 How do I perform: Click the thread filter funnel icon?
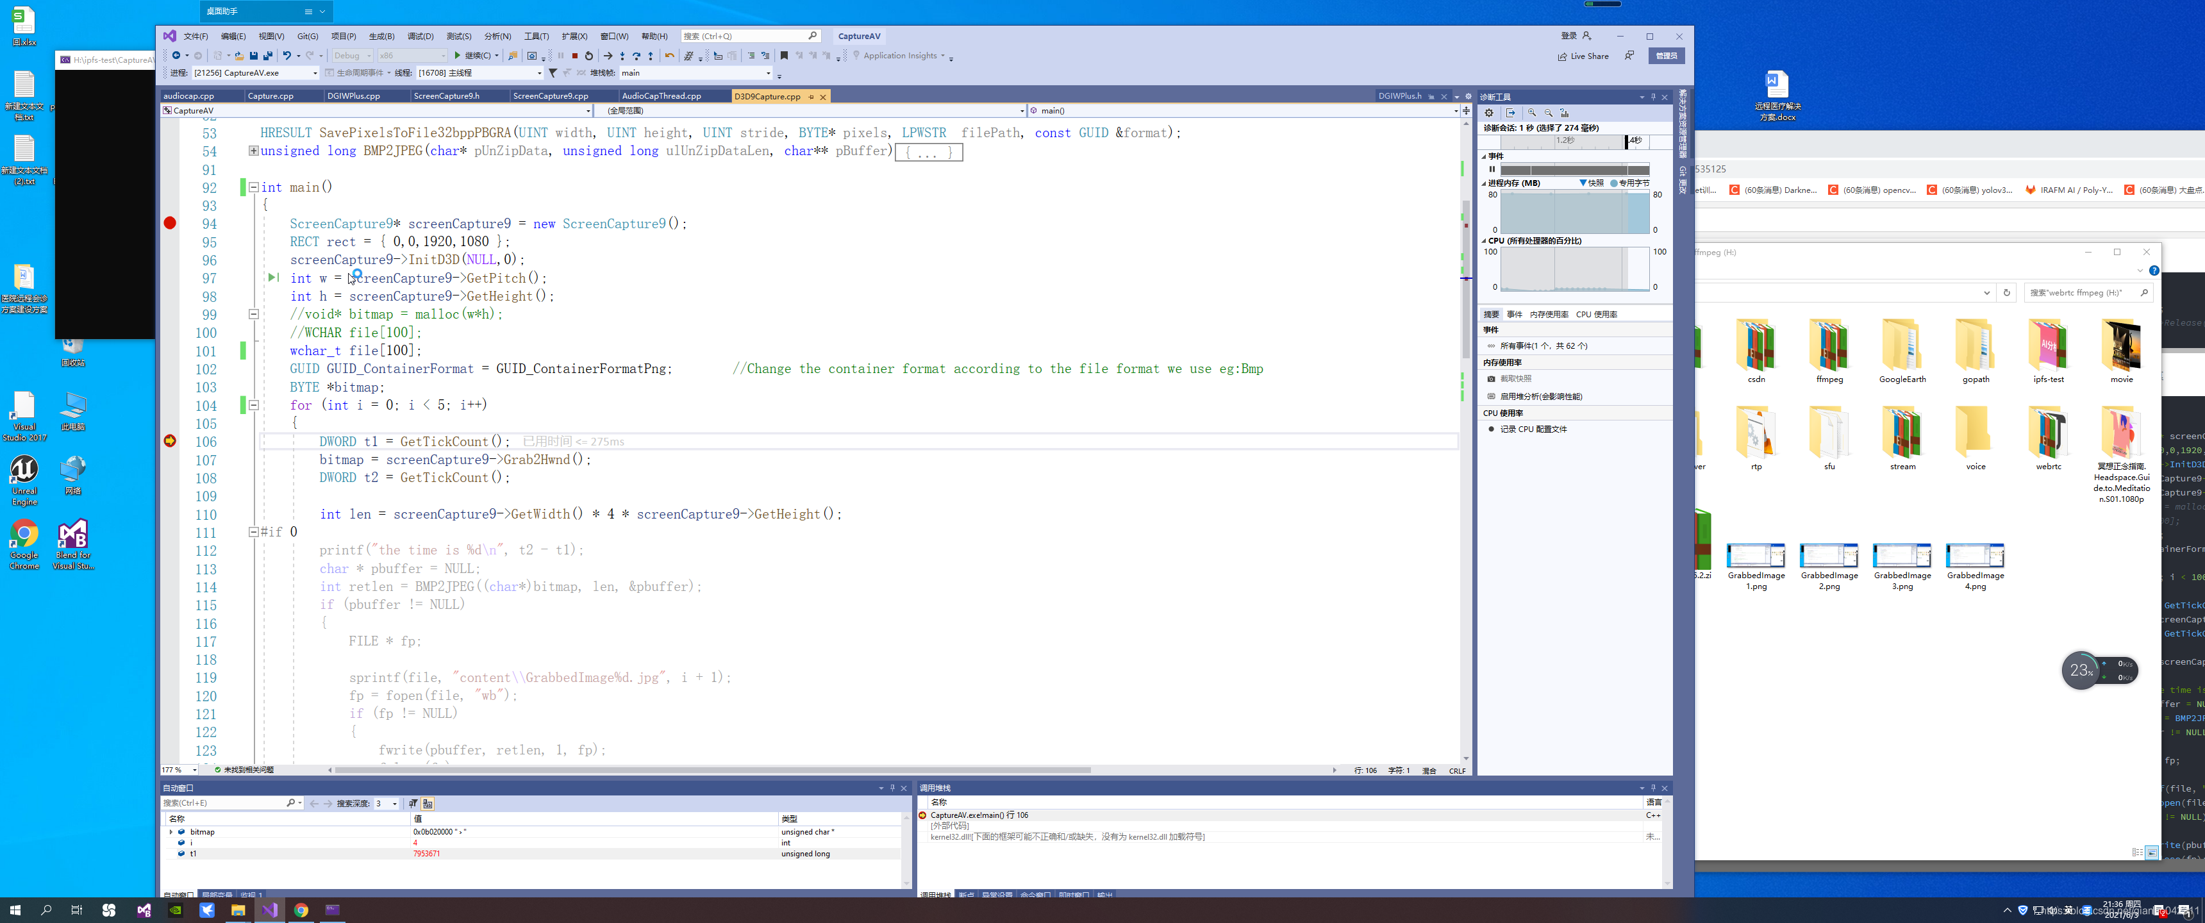[x=553, y=73]
